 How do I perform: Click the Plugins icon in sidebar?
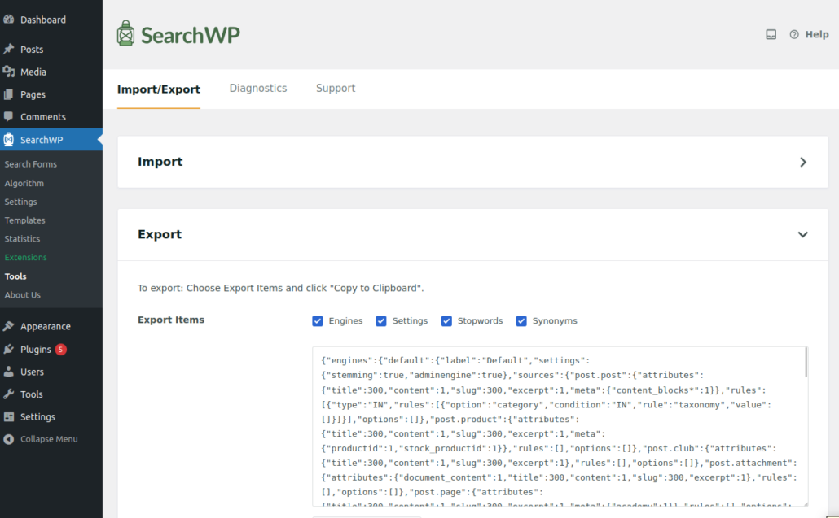coord(9,349)
